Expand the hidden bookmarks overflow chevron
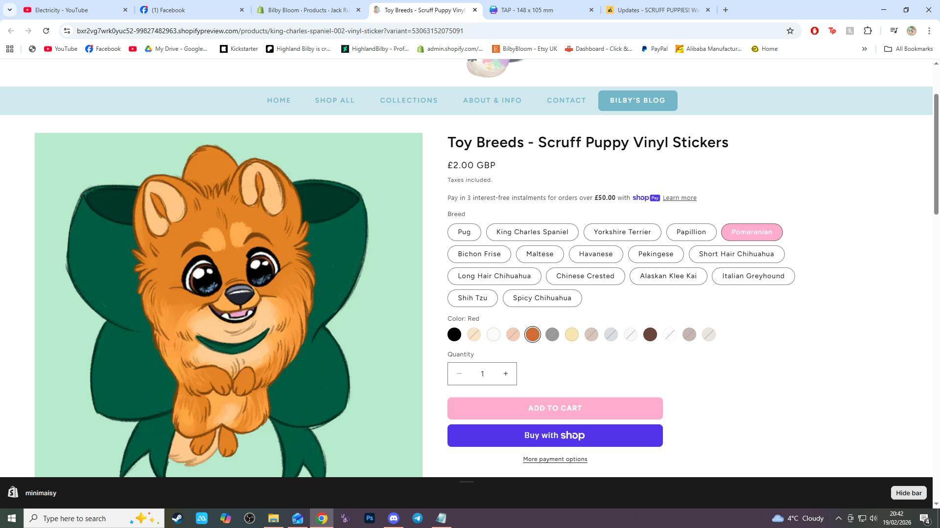This screenshot has width=940, height=528. tap(864, 49)
